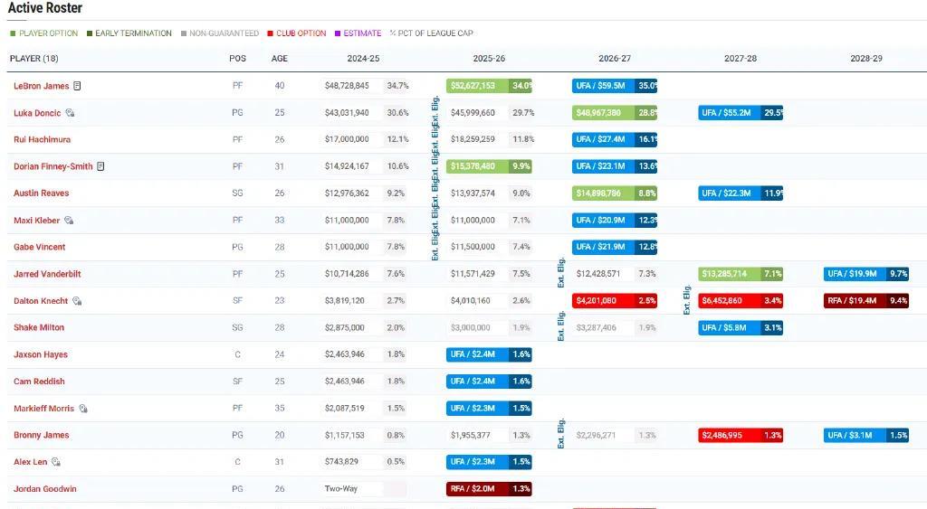The width and height of the screenshot is (927, 509).
Task: Click the Active Roster heading
Action: click(x=45, y=7)
